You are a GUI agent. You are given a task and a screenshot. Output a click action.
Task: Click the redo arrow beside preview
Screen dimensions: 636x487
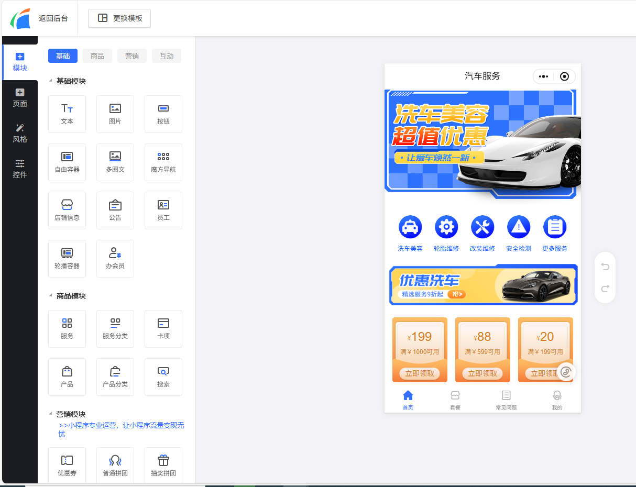pos(605,289)
